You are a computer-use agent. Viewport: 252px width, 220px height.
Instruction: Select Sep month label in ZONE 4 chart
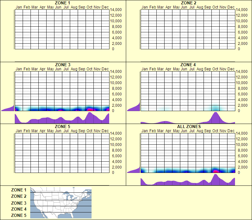207,69
